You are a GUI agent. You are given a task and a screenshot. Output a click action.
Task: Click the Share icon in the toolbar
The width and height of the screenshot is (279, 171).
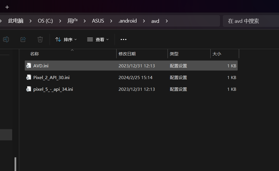23,39
